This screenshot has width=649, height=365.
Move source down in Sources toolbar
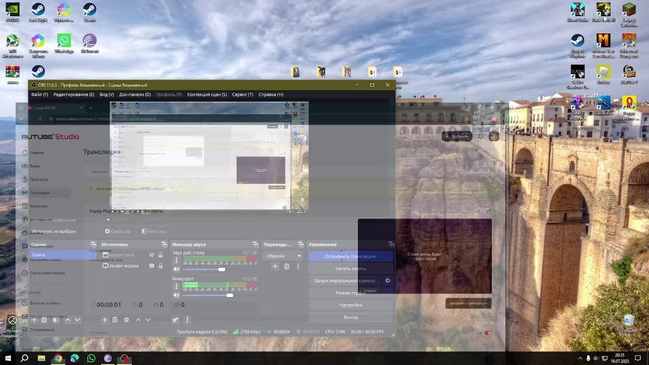click(148, 320)
